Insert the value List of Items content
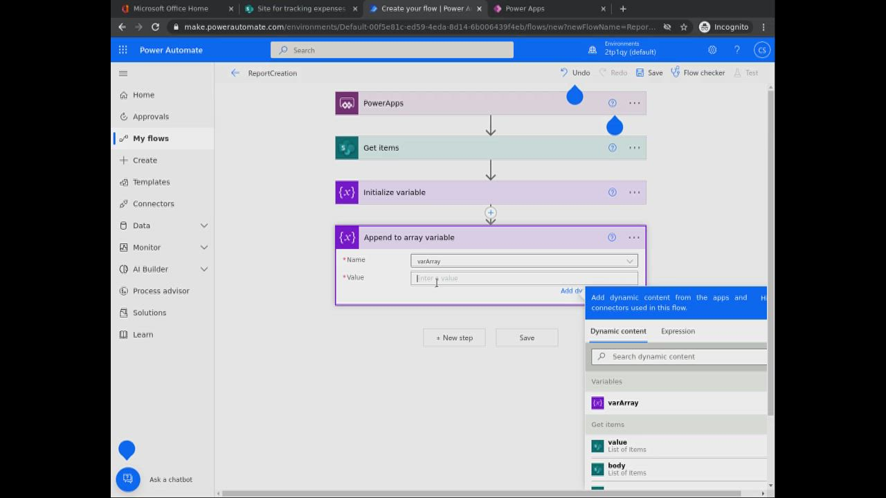886x498 pixels. click(676, 445)
